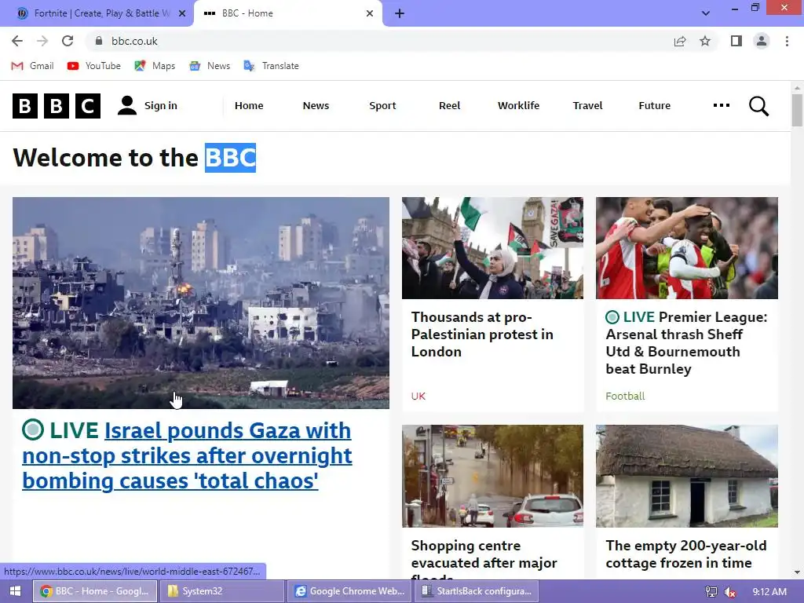Open the empty 200-year-old cottage headline

click(x=686, y=554)
